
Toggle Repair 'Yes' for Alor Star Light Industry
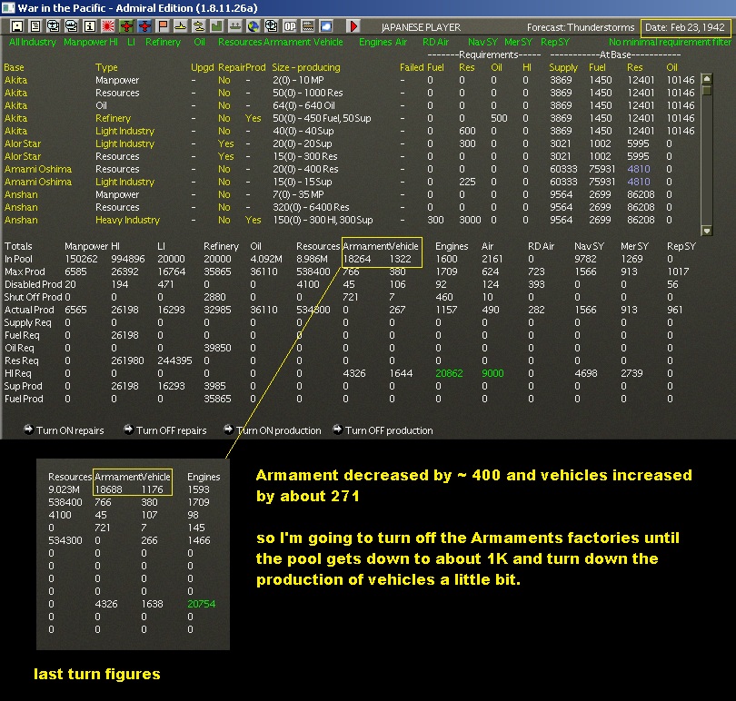click(225, 143)
